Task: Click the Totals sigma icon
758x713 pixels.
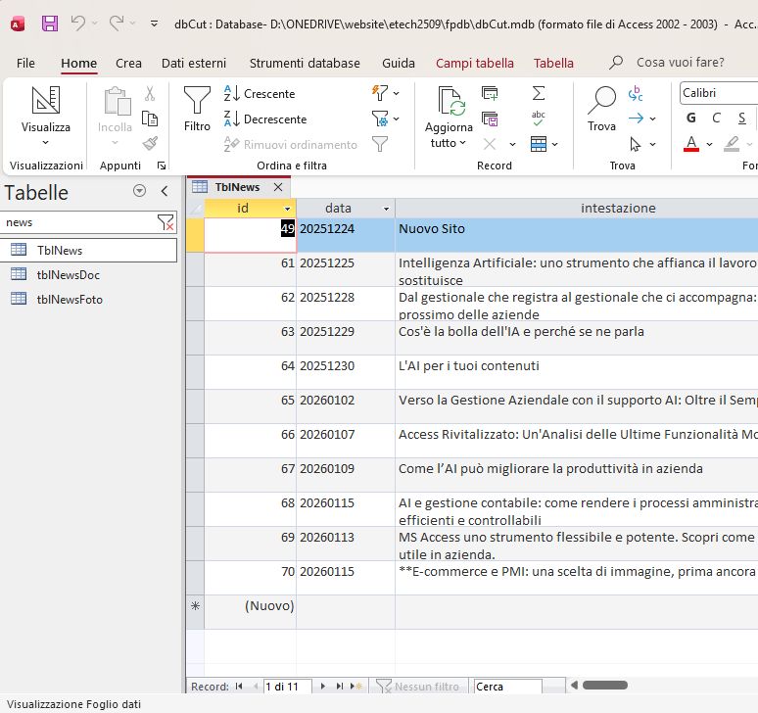Action: click(539, 93)
